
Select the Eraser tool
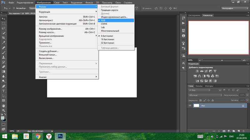(3, 67)
